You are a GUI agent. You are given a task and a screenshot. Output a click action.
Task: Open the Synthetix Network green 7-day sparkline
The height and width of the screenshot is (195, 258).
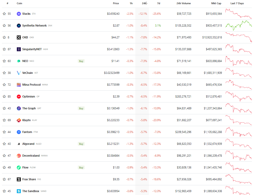[239, 25]
